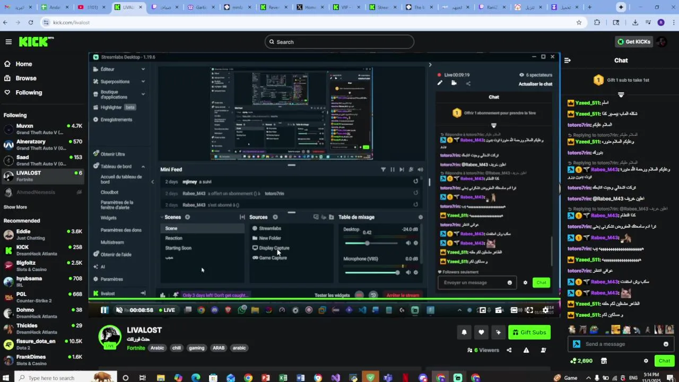Expand Superpositions in Streamlabs sidebar
The image size is (679, 382).
[119, 82]
